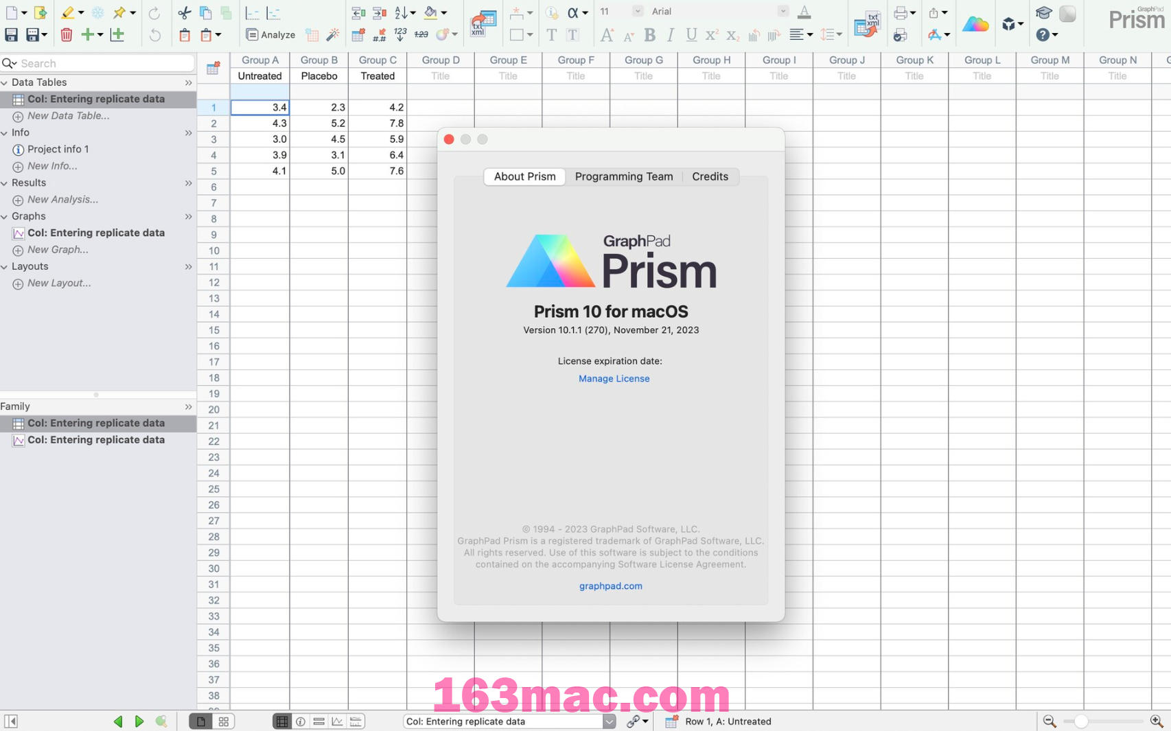Viewport: 1171px width, 731px height.
Task: Click the font color A icon
Action: click(804, 12)
